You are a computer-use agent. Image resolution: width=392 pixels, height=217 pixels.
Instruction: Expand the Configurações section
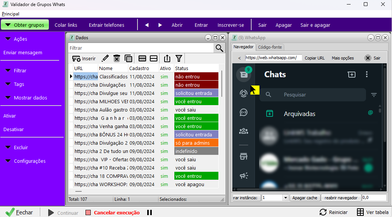tap(25, 161)
